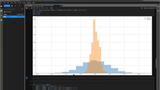The image size is (160, 90).
Task: Close the Launcher tab
Action: [42, 5]
